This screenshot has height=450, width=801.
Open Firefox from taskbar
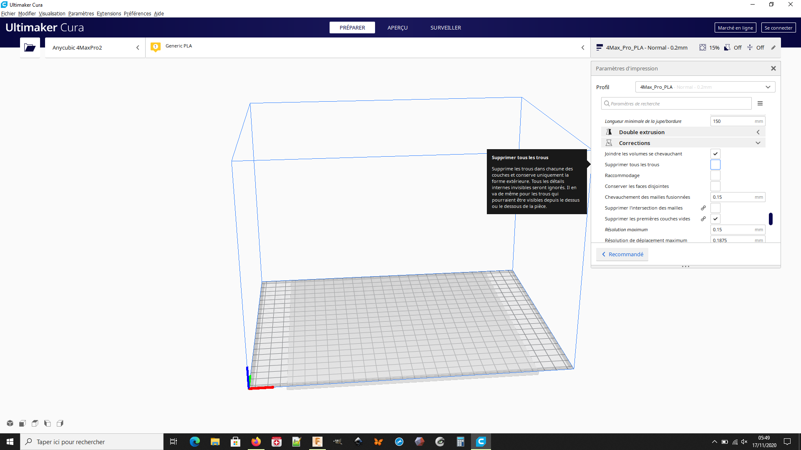pyautogui.click(x=256, y=442)
